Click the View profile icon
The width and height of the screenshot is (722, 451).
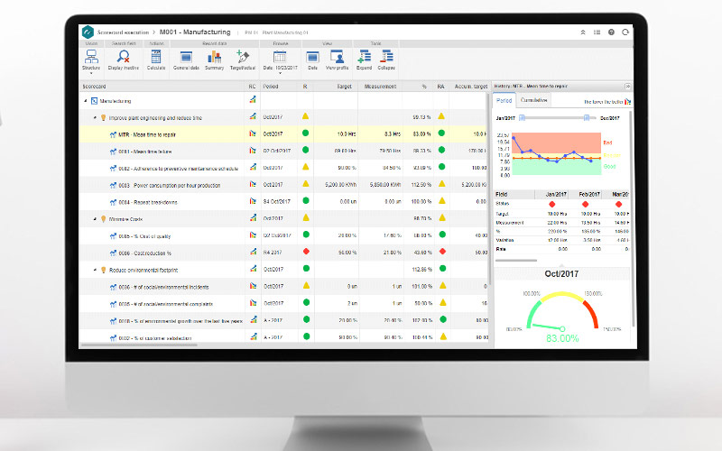point(337,60)
